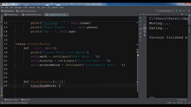
Task: Print the console output icon
Action: point(144,32)
